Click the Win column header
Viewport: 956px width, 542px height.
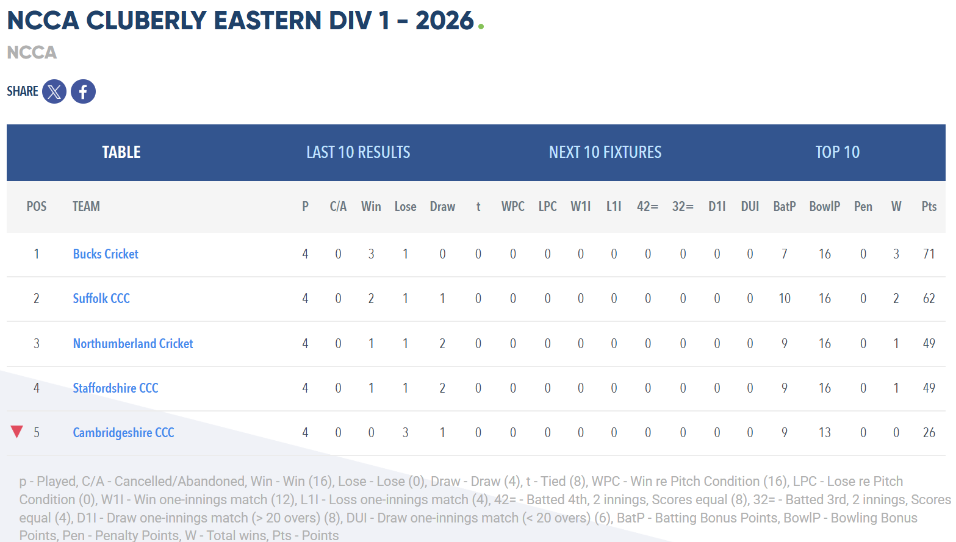coord(371,207)
